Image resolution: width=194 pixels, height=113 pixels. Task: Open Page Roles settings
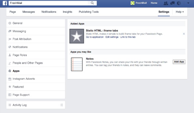point(36,55)
